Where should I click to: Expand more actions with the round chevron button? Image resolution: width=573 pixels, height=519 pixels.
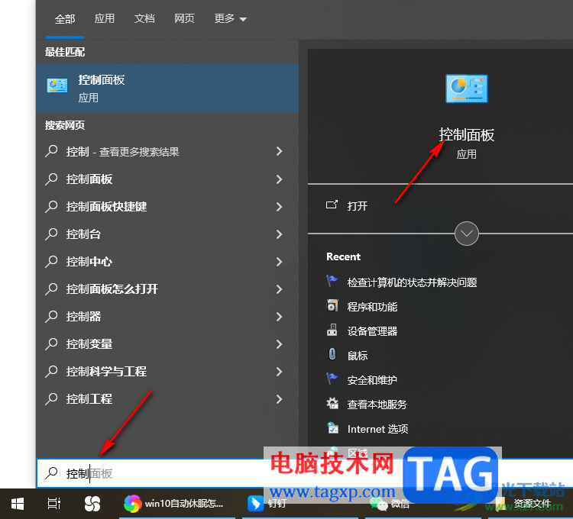466,234
